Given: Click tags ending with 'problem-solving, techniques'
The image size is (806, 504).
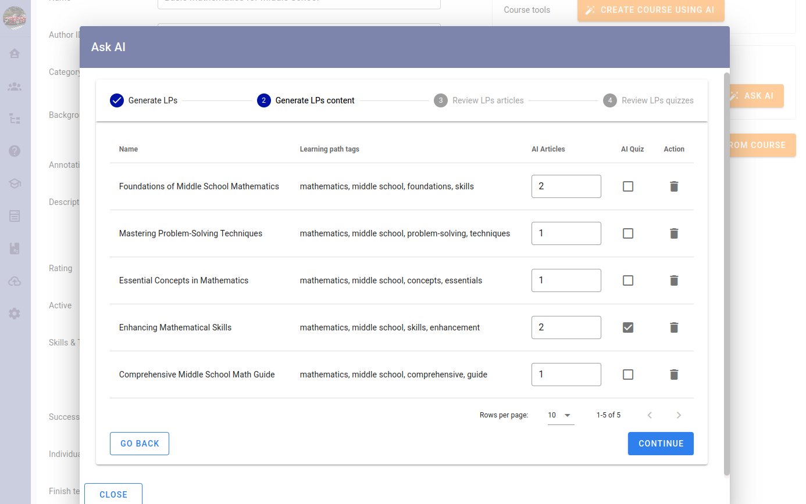Looking at the screenshot, I should click(x=405, y=233).
